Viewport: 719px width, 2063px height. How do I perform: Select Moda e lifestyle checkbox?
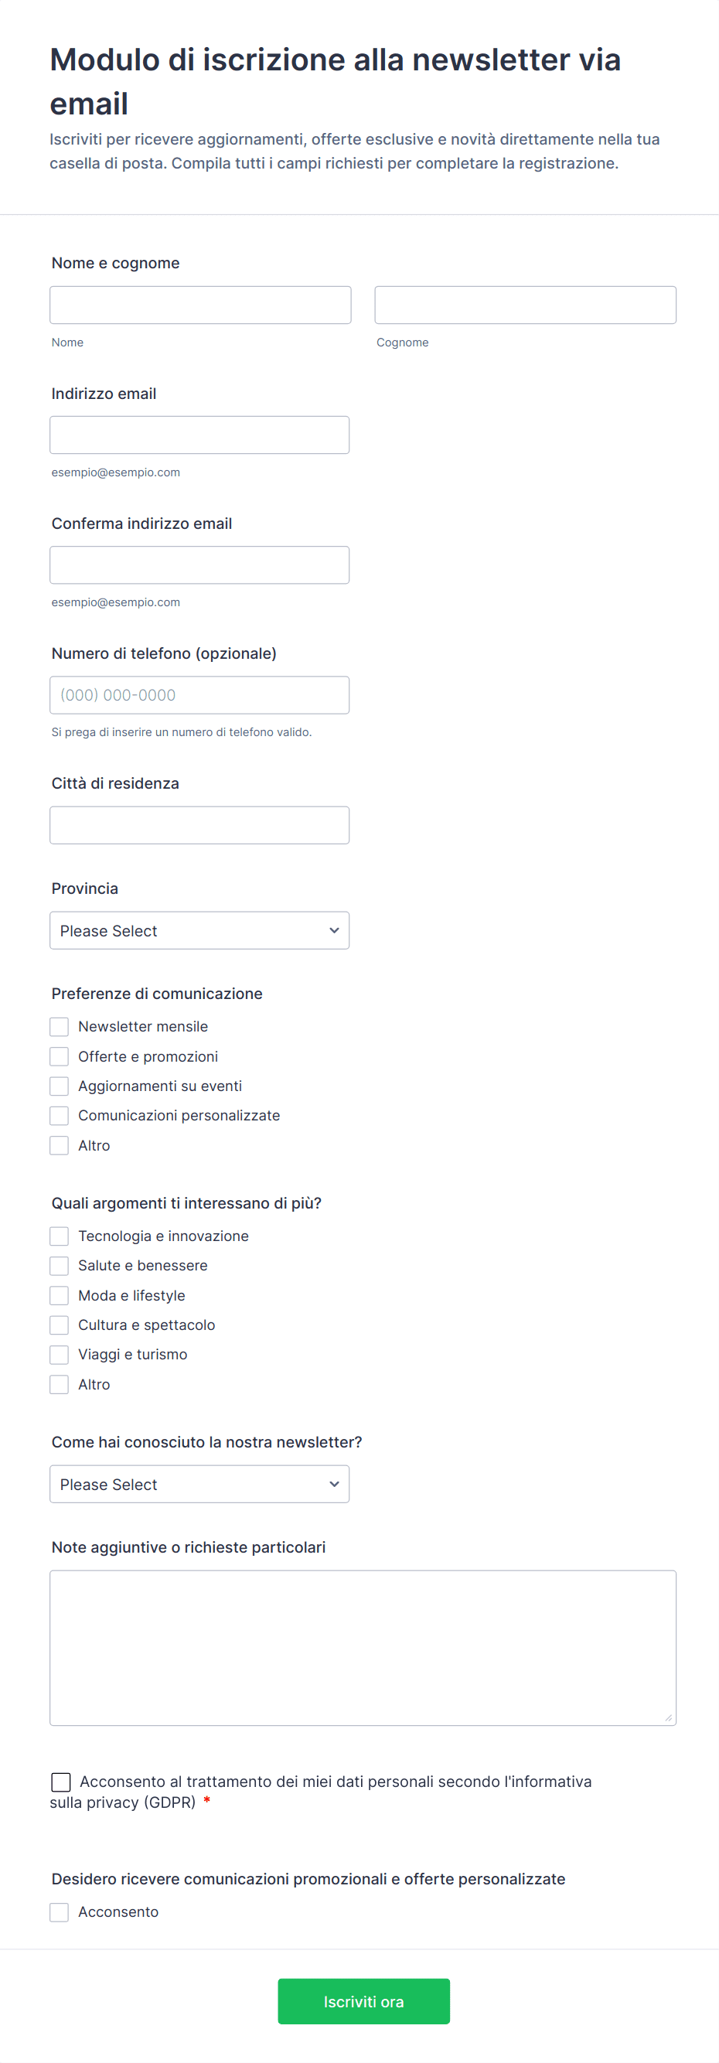[60, 1295]
